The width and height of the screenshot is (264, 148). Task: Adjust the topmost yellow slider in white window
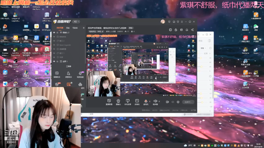tap(200, 58)
